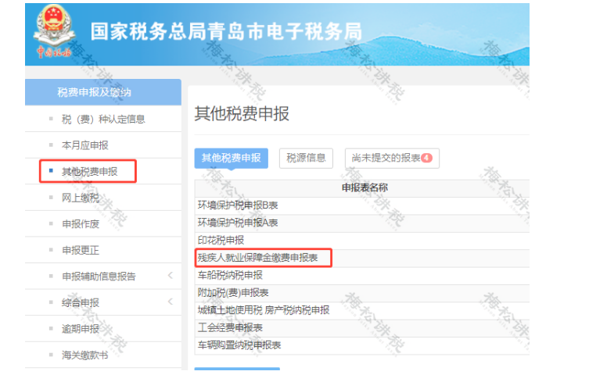The image size is (589, 382).
Task: Open 申报更正 in the sidebar
Action: click(x=81, y=250)
